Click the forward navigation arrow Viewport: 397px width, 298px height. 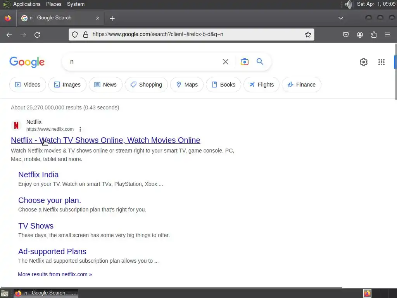tap(23, 35)
